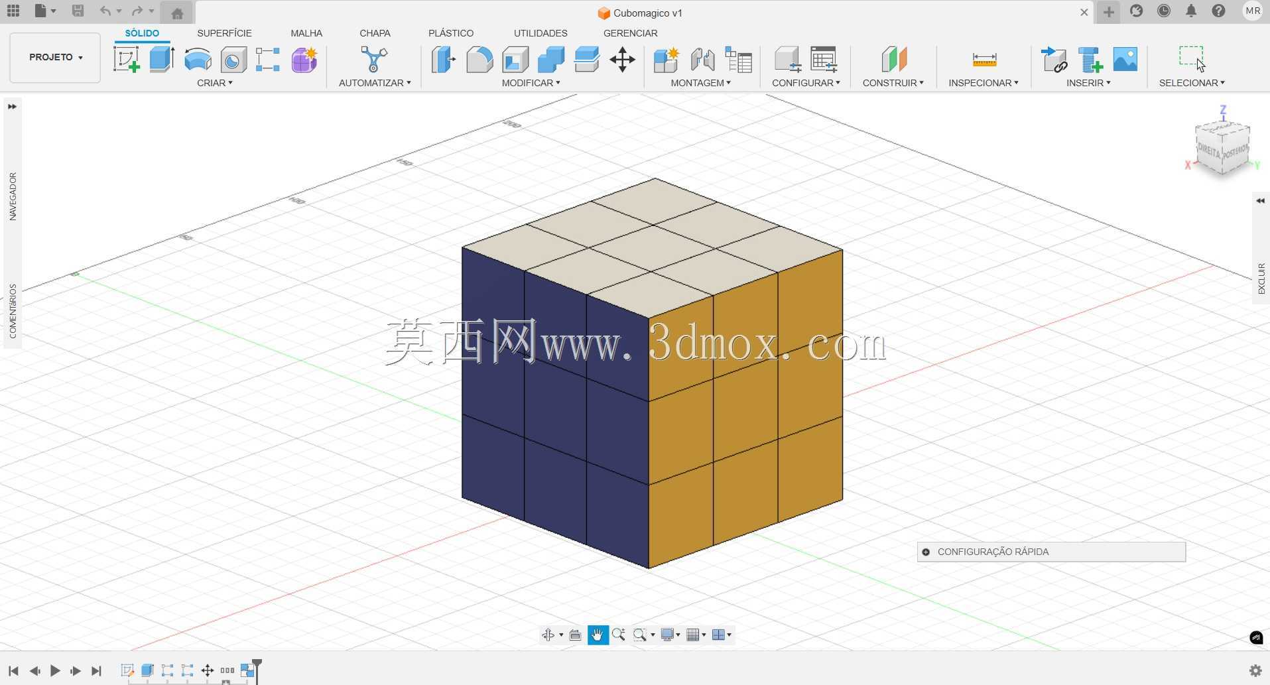Expand the SELECIONAR menu
The height and width of the screenshot is (685, 1270).
click(x=1192, y=83)
